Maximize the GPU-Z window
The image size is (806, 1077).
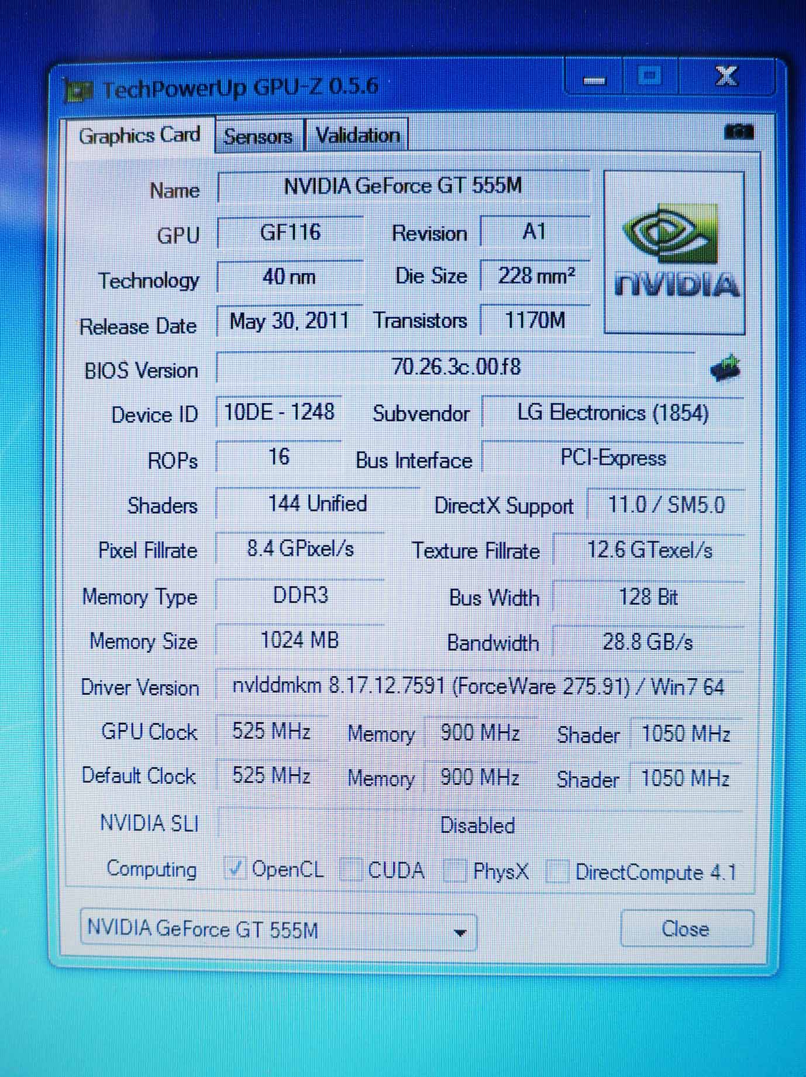pos(649,77)
